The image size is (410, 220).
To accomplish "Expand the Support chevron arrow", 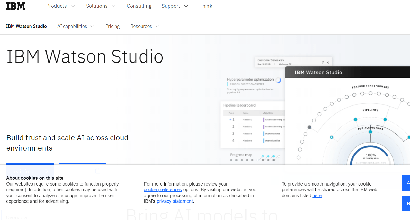I will (186, 6).
